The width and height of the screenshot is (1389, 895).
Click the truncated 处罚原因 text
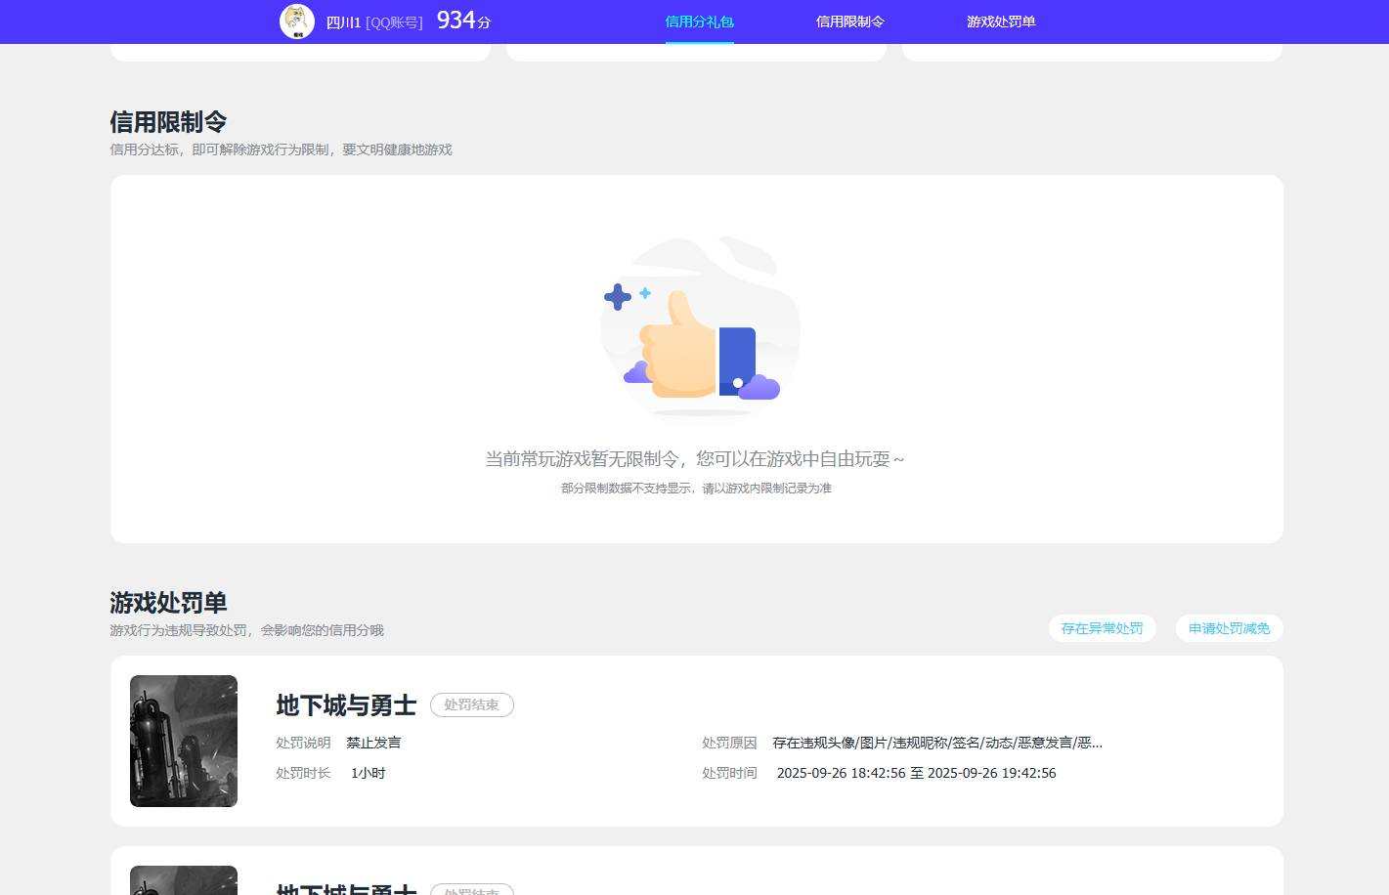tap(937, 743)
